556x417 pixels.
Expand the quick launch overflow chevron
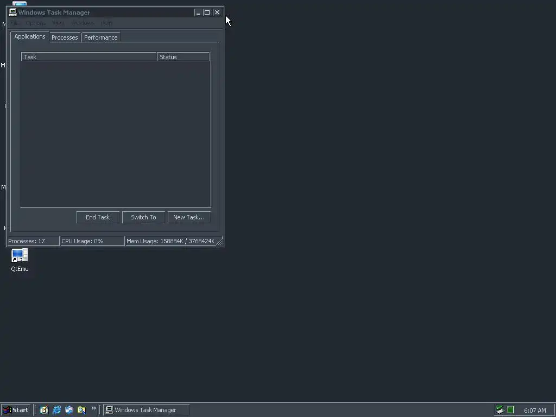(93, 408)
